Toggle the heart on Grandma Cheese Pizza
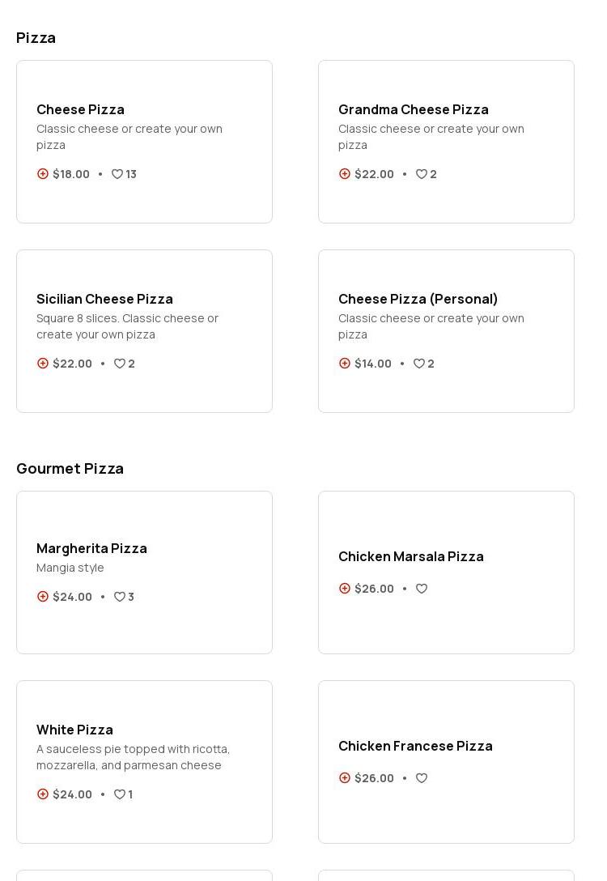Viewport: 607px width, 881px height. point(422,174)
